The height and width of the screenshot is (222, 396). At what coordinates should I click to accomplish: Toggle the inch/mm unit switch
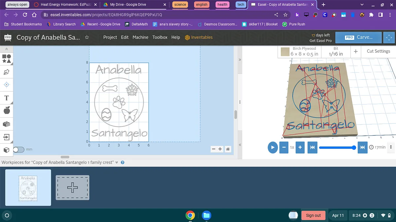coord(19,150)
